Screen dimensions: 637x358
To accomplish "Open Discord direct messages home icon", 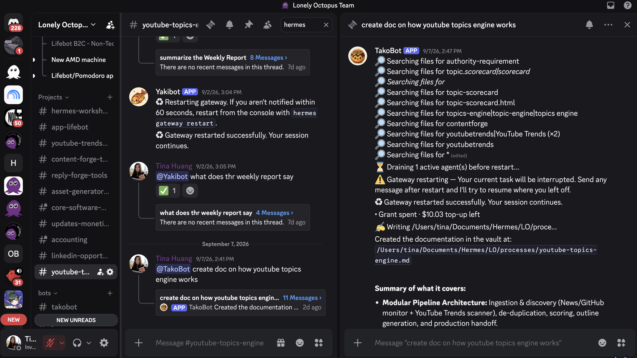I will click(14, 22).
